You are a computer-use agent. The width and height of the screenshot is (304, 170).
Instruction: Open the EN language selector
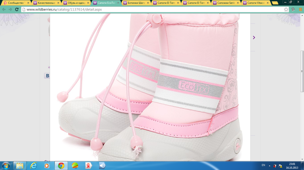263,166
